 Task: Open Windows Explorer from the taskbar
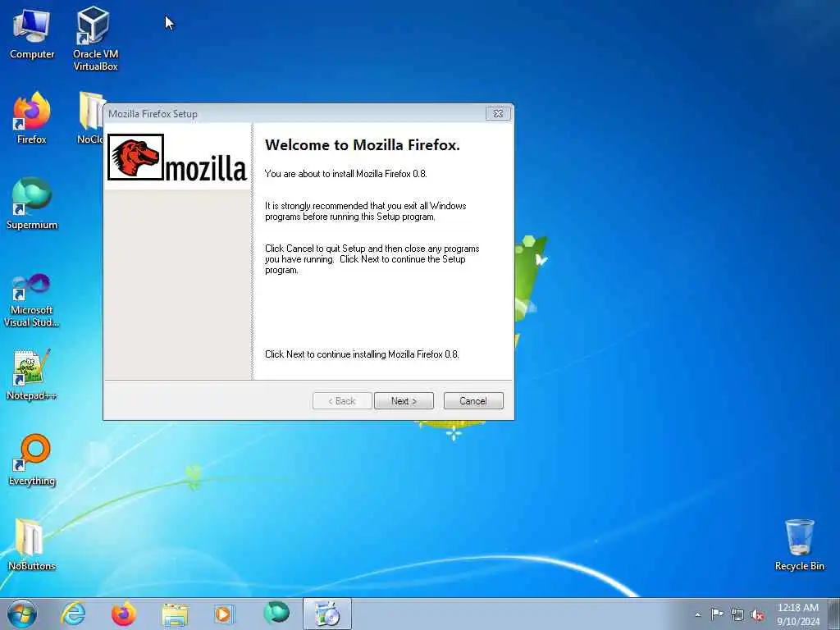tap(175, 614)
